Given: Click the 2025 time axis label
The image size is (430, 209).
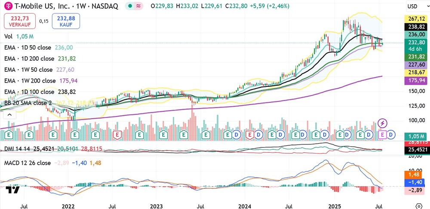Looking at the screenshot, I should (x=334, y=206).
